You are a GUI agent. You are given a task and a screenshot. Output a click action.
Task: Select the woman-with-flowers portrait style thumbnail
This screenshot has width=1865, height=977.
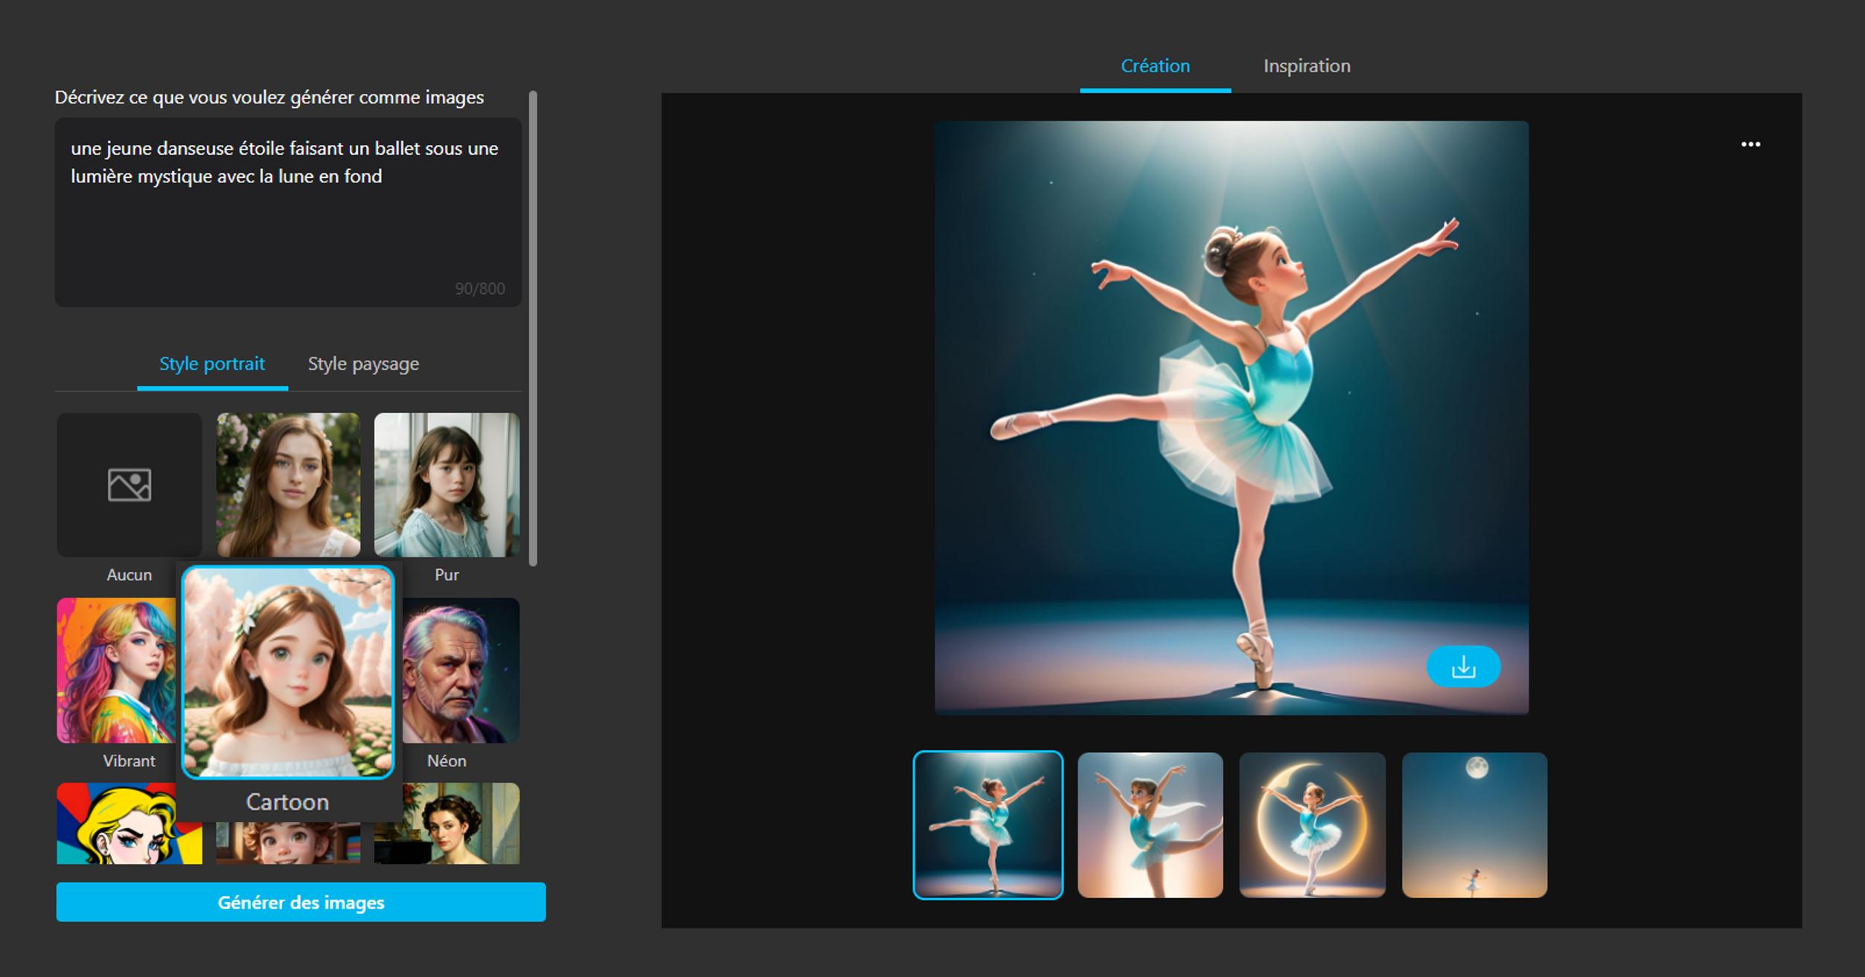tap(288, 485)
